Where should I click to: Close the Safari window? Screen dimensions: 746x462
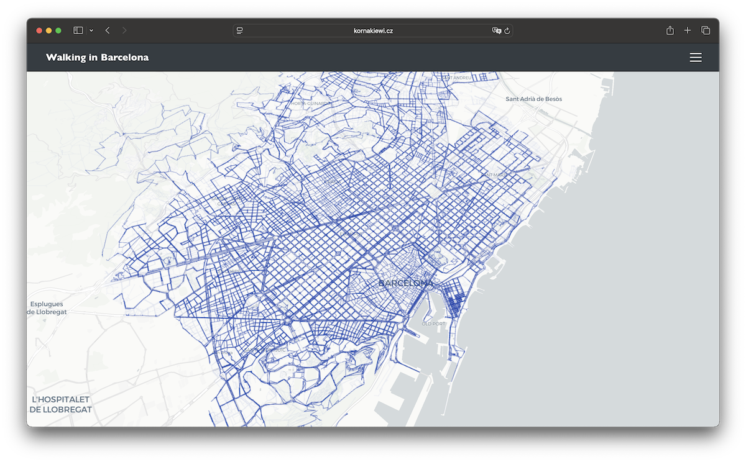tap(39, 30)
